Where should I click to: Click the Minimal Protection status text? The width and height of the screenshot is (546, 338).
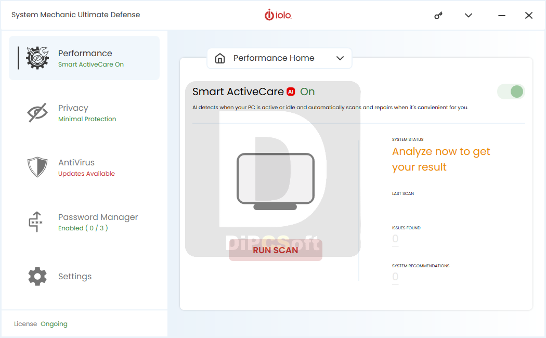[x=87, y=119]
